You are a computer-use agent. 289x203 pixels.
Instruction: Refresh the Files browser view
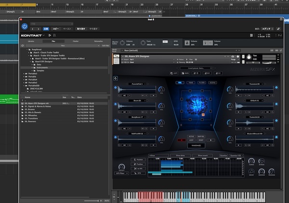click(23, 46)
